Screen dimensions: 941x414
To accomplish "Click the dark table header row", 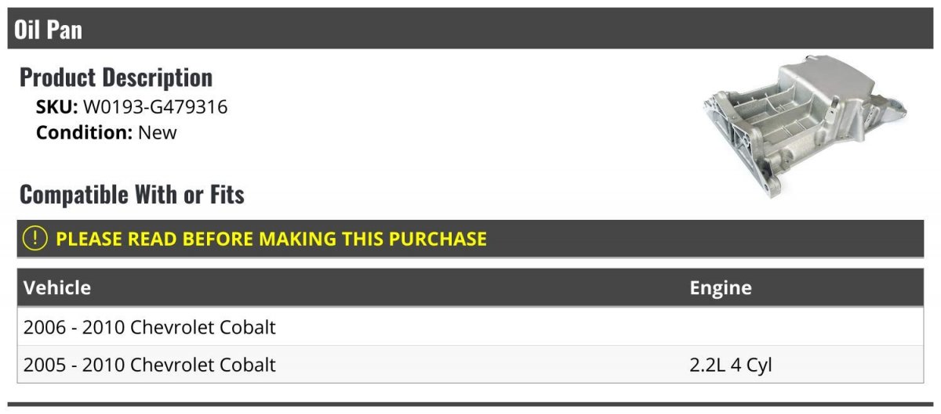I will point(470,288).
